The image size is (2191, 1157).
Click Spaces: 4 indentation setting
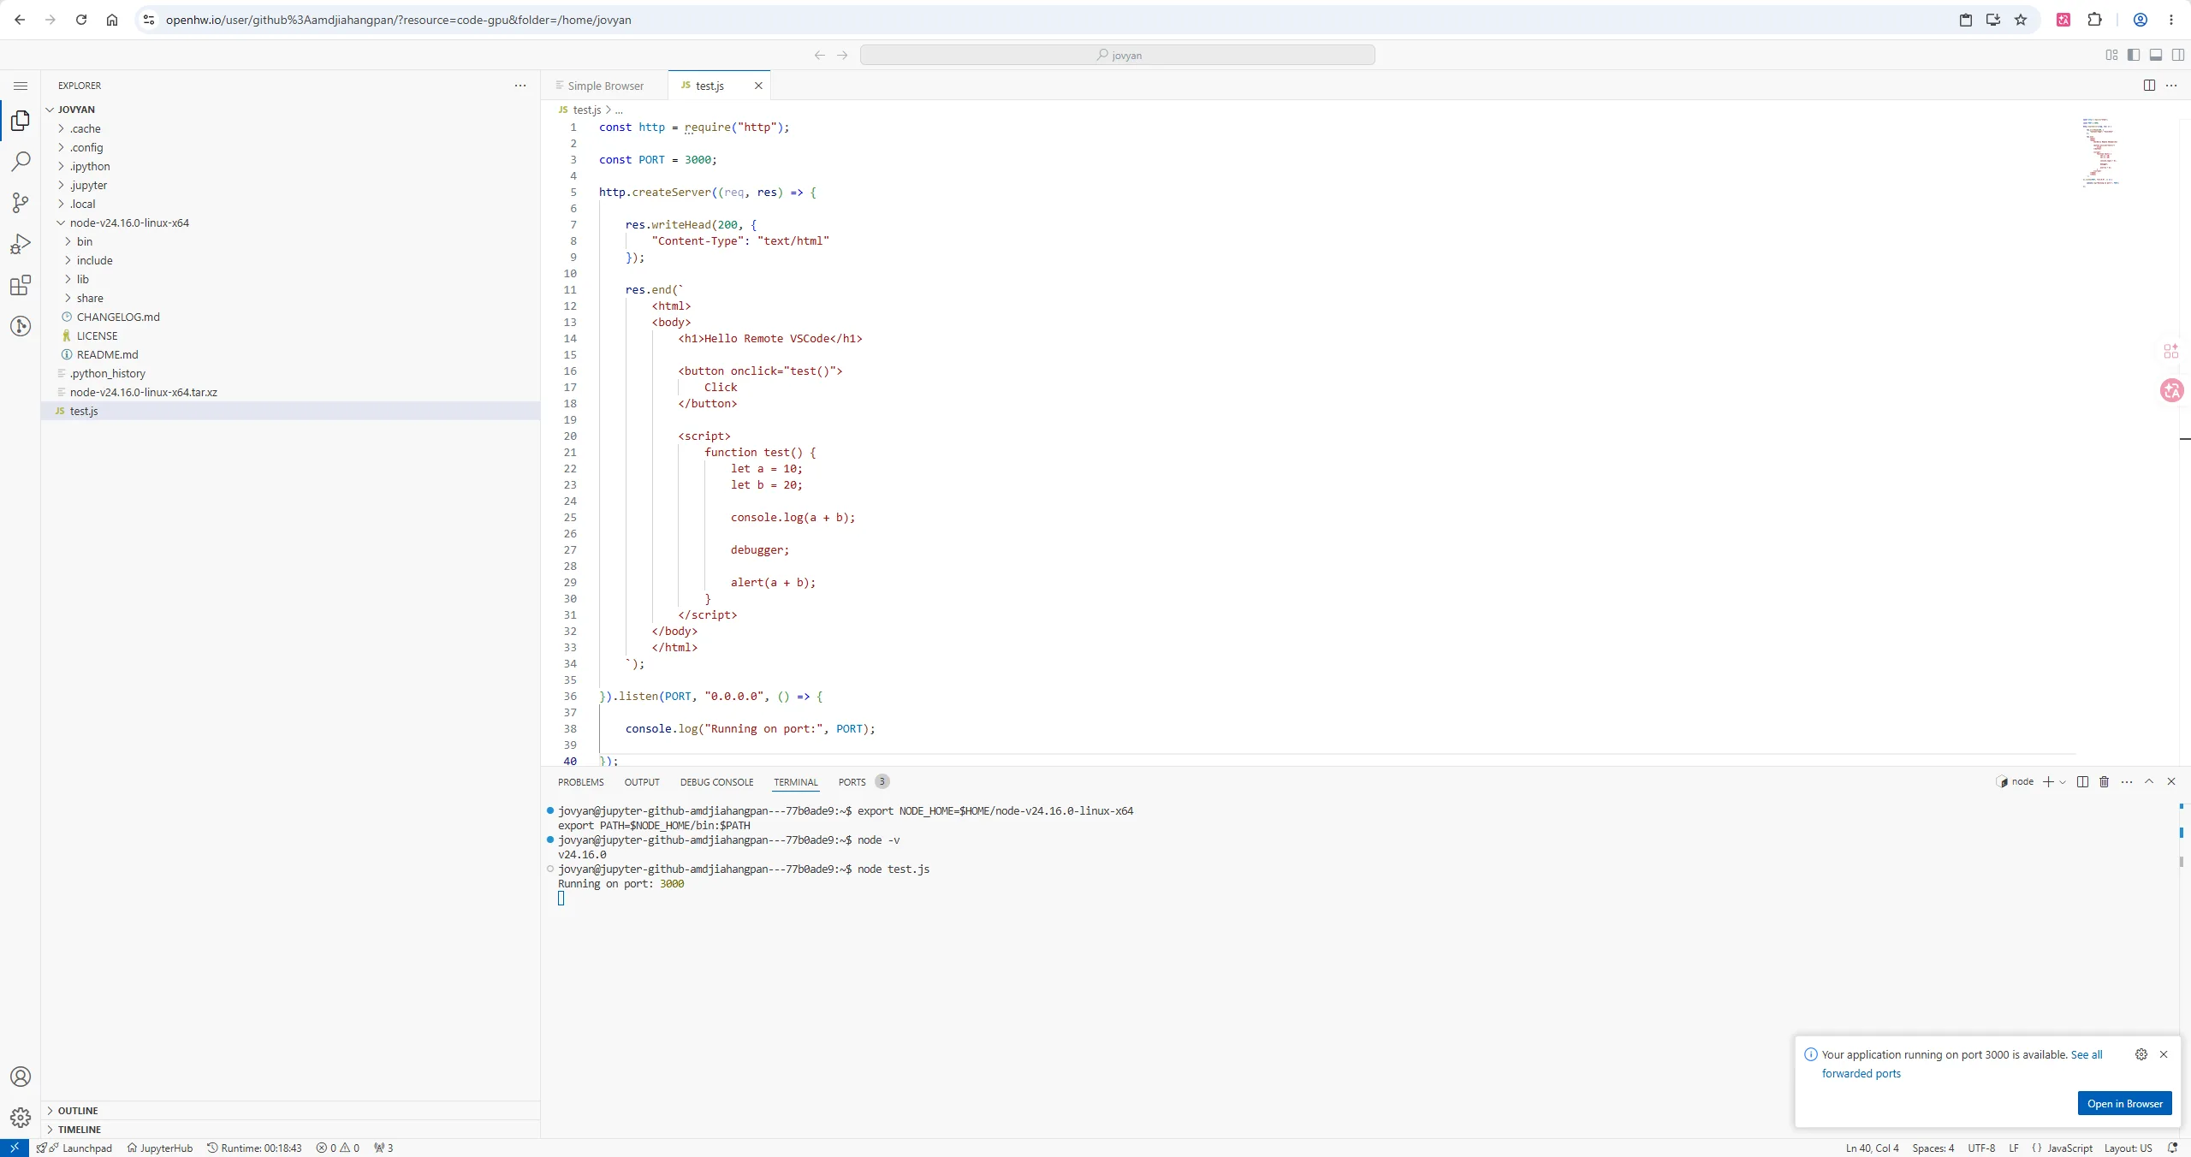point(1933,1148)
